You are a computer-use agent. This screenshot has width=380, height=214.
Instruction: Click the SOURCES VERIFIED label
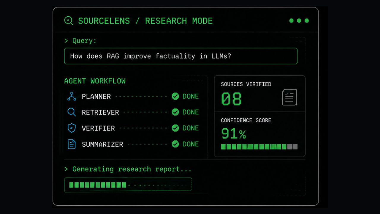click(246, 84)
